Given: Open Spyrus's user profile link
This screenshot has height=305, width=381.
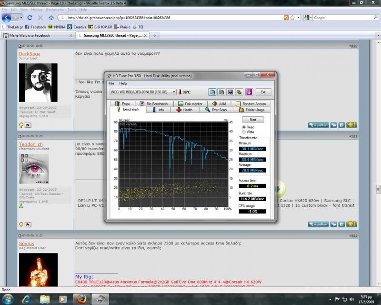Looking at the screenshot, I should click(27, 244).
